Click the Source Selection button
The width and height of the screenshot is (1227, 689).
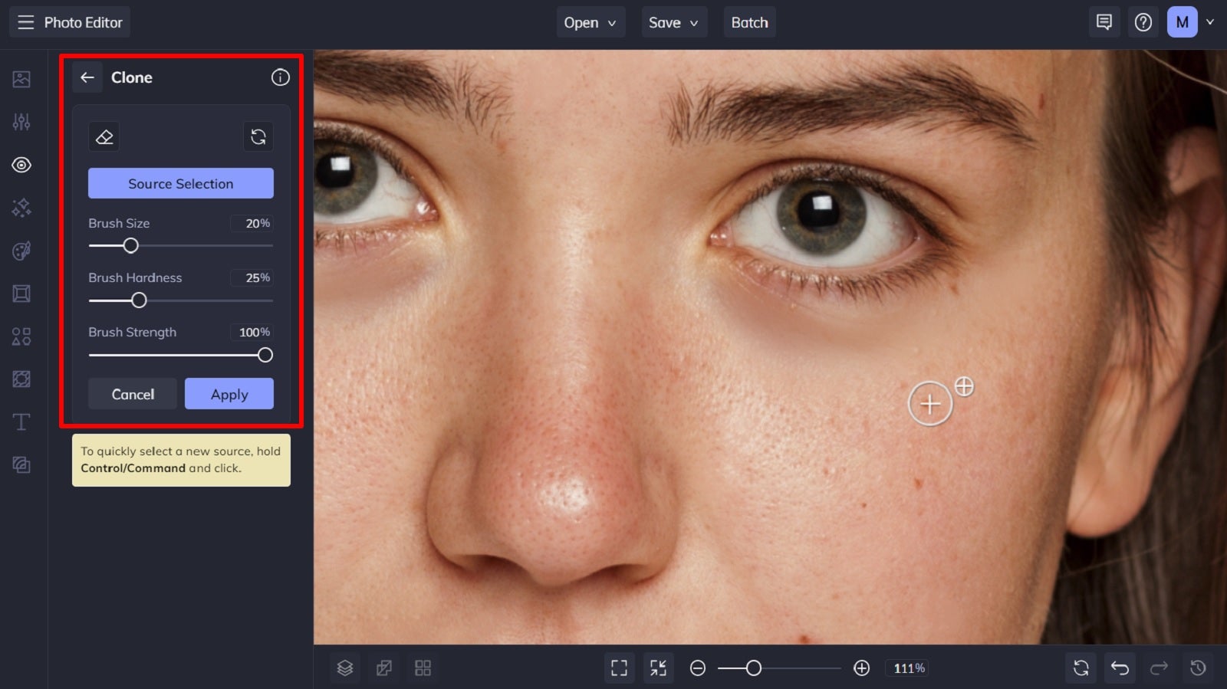tap(181, 184)
